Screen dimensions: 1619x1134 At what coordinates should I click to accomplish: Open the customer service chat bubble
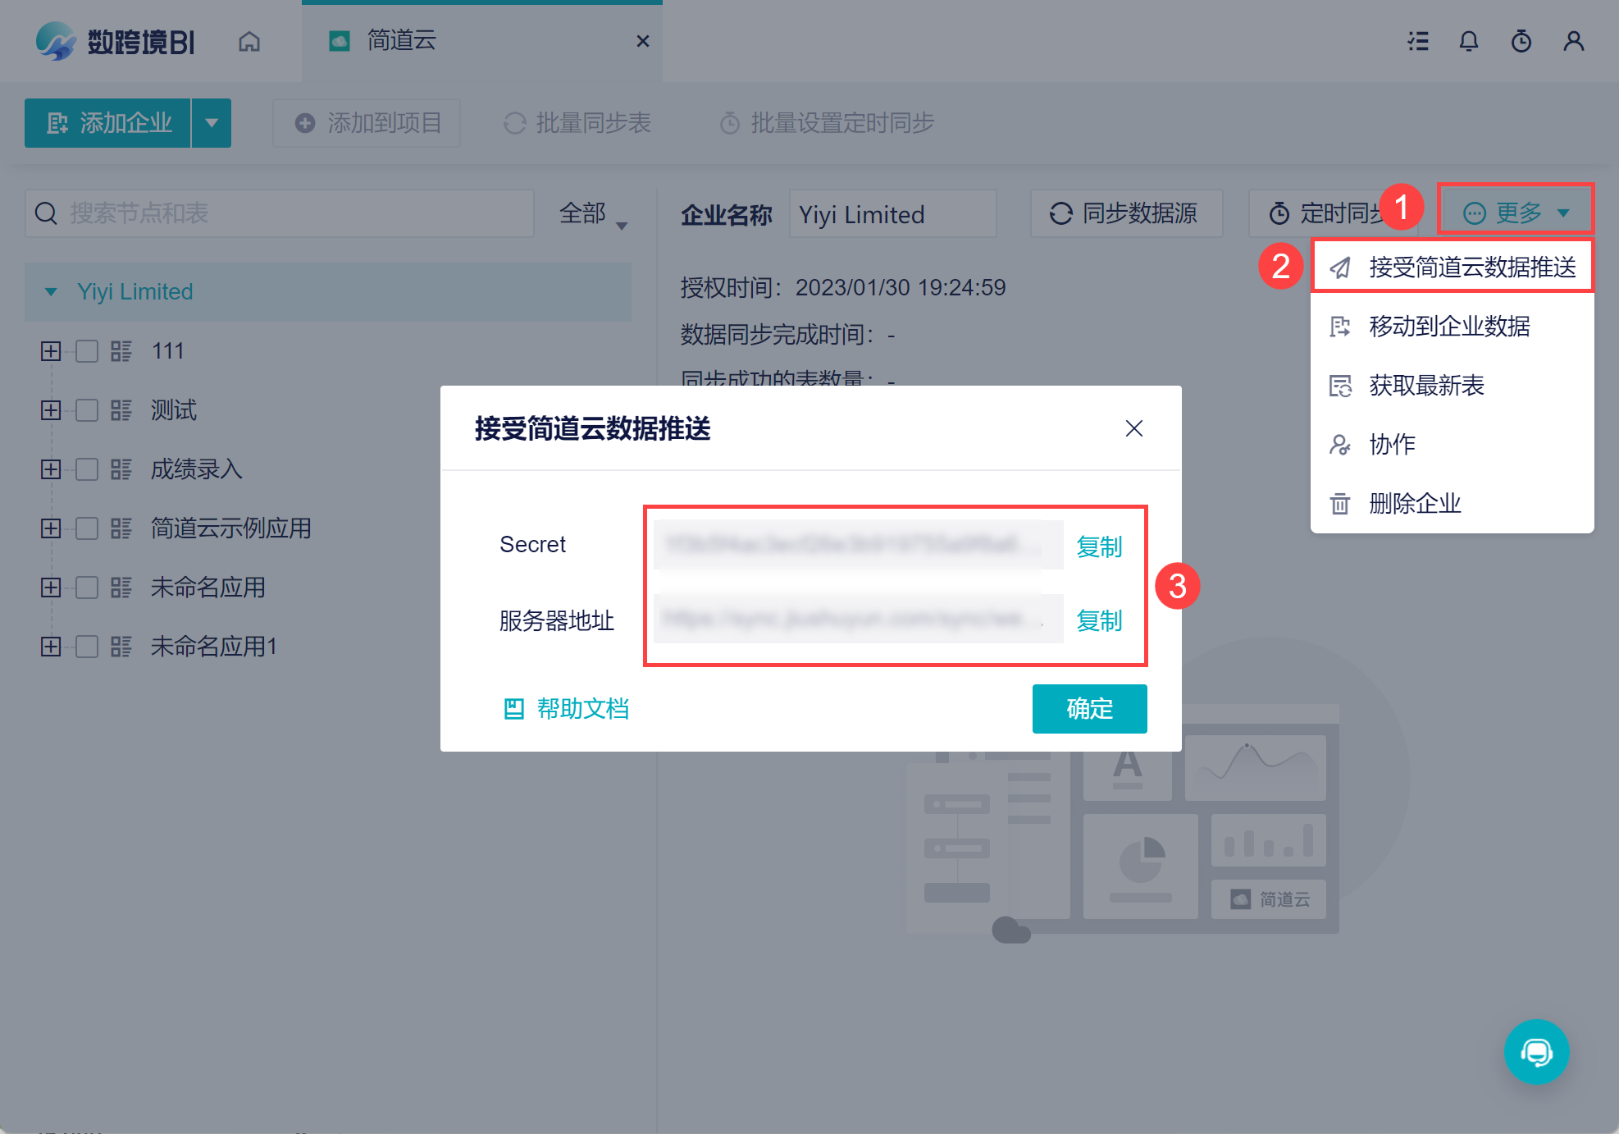pos(1536,1051)
